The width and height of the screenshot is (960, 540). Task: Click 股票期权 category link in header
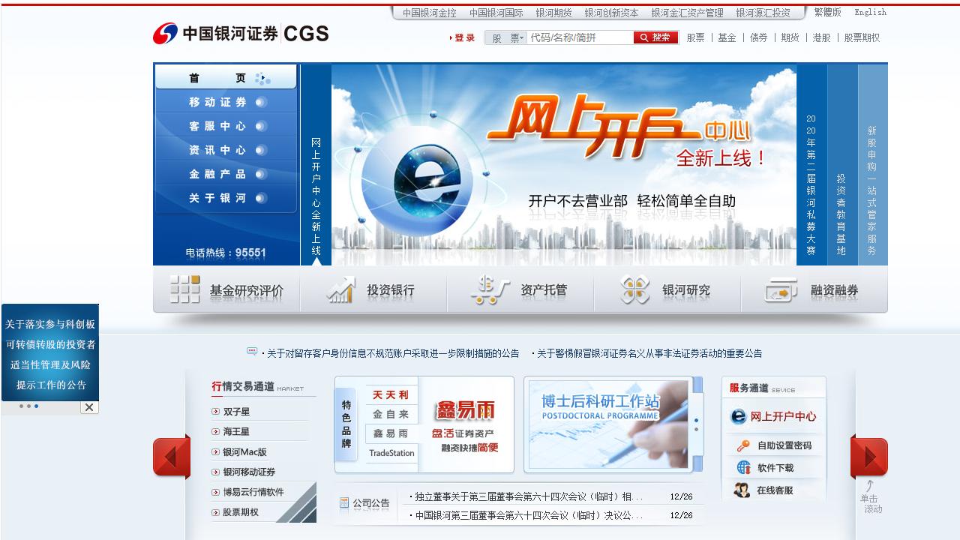click(x=862, y=37)
